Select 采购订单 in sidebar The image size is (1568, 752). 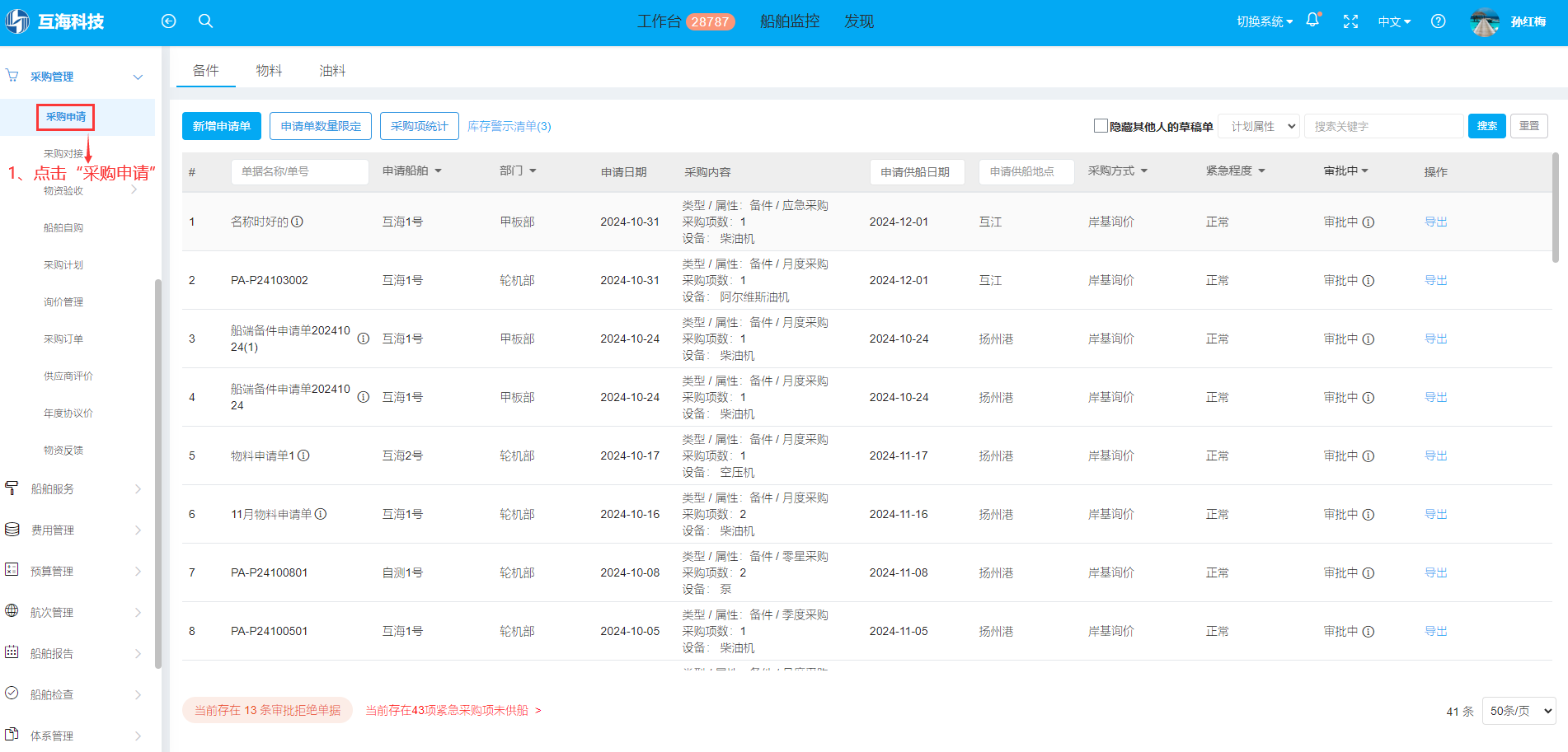pos(63,339)
